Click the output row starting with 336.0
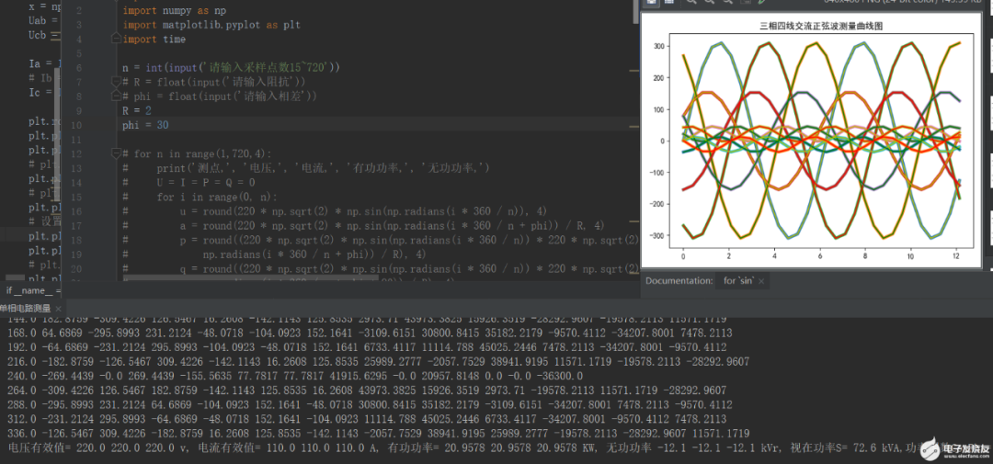The height and width of the screenshot is (464, 993). (379, 434)
